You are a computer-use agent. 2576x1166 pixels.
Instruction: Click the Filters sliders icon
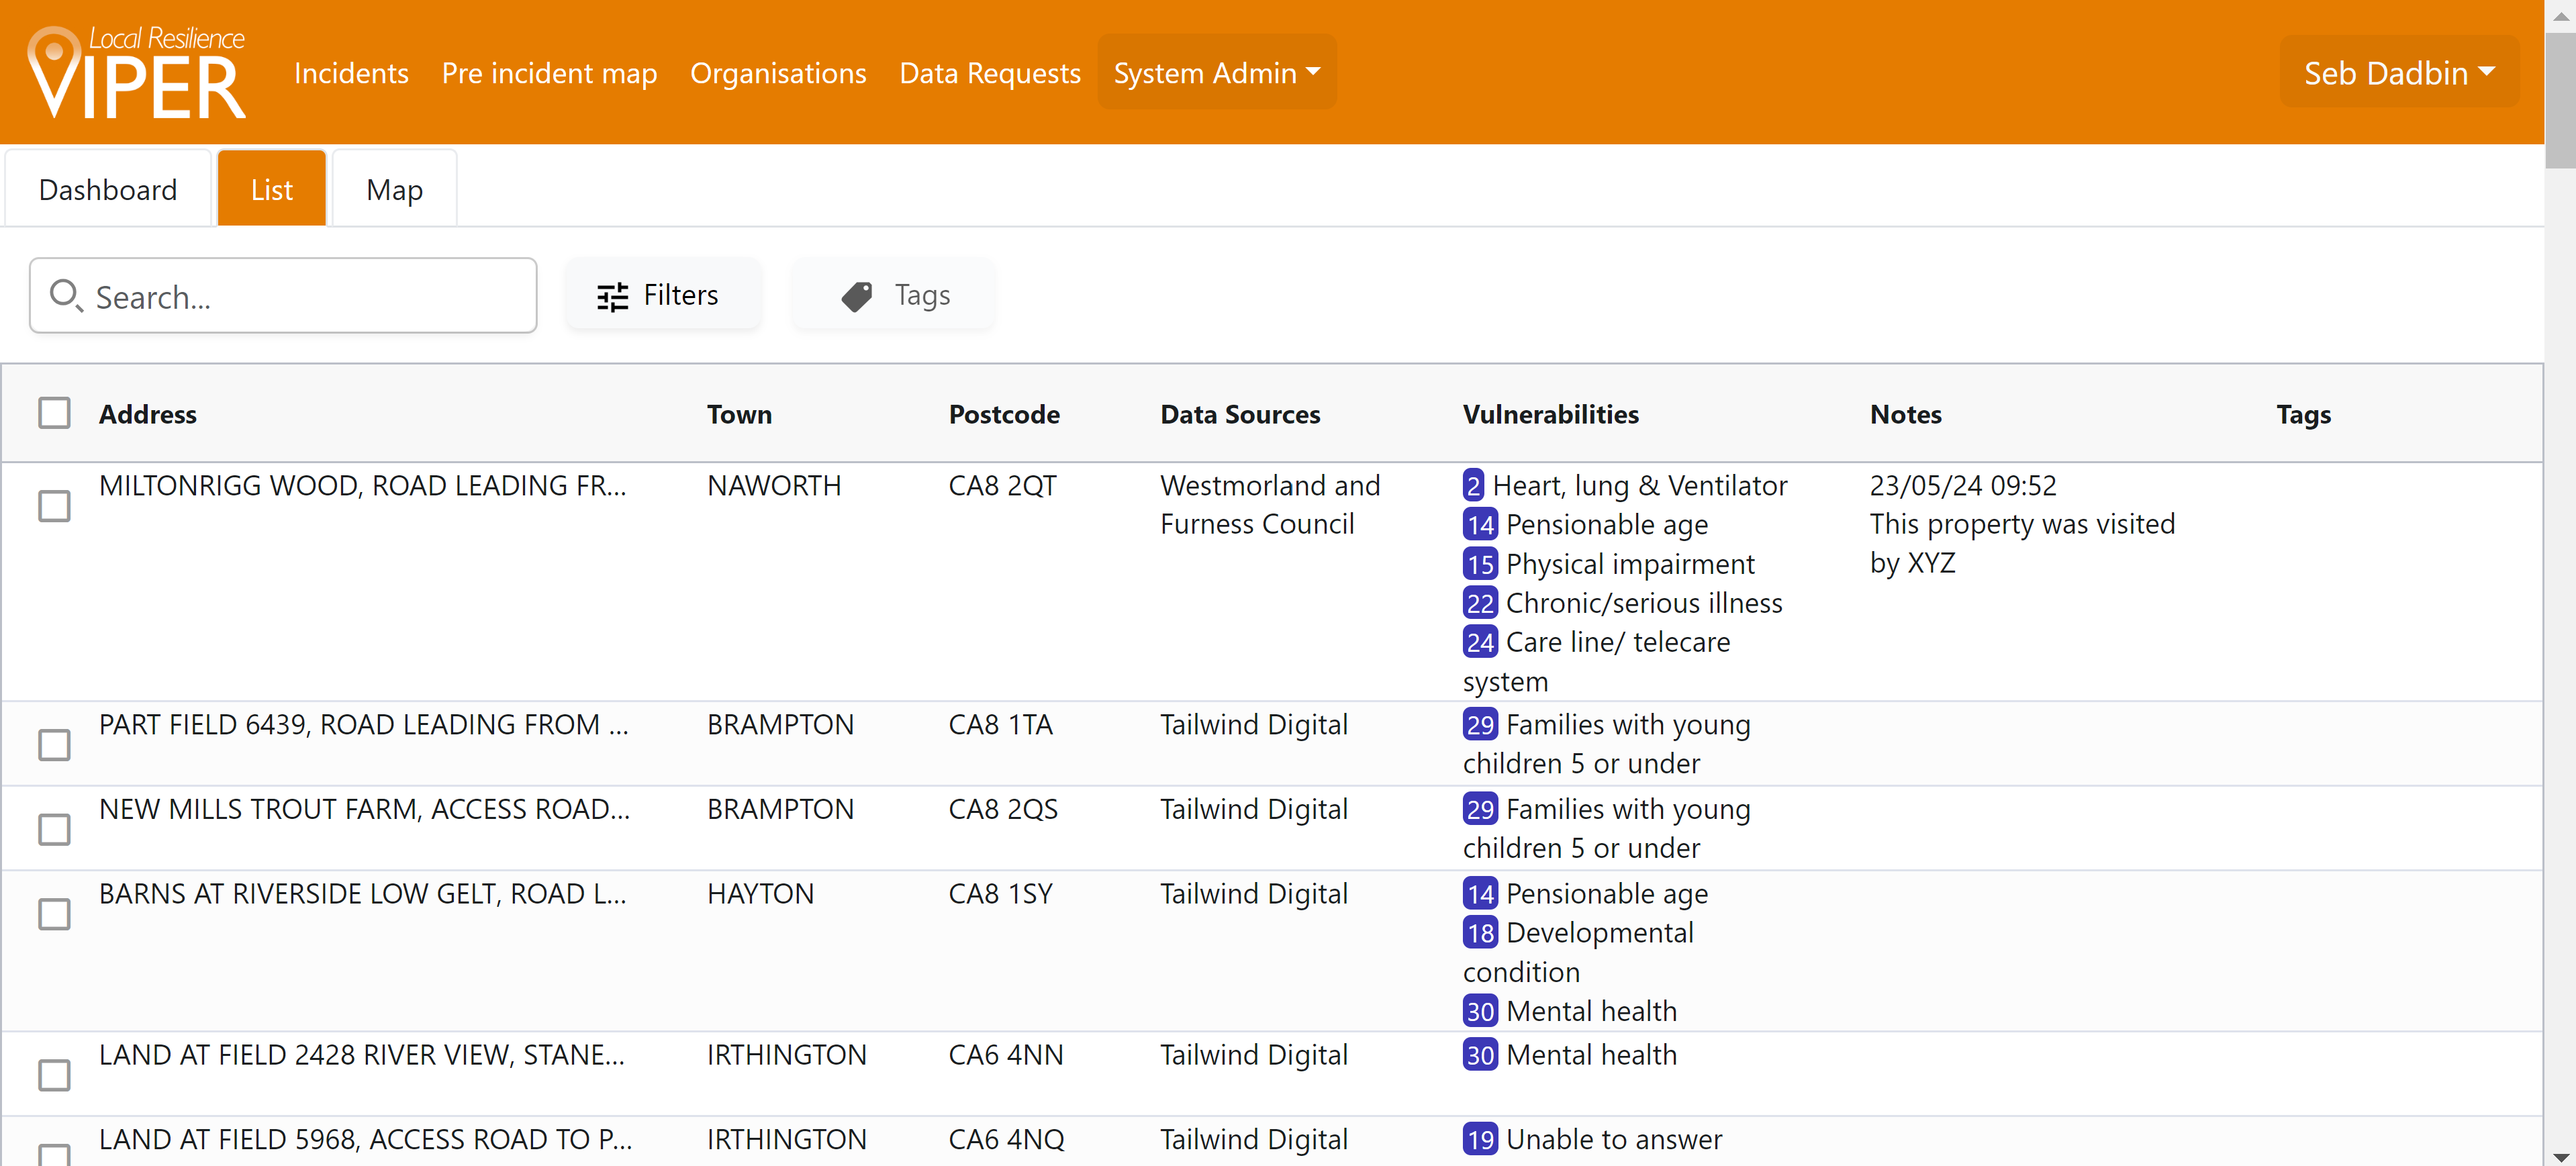click(x=612, y=297)
